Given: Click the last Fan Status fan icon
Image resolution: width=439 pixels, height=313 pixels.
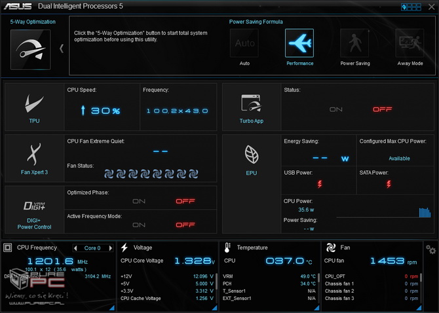Looking at the screenshot, I should 193,174.
